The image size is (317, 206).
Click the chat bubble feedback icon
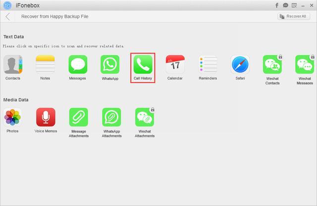click(285, 5)
